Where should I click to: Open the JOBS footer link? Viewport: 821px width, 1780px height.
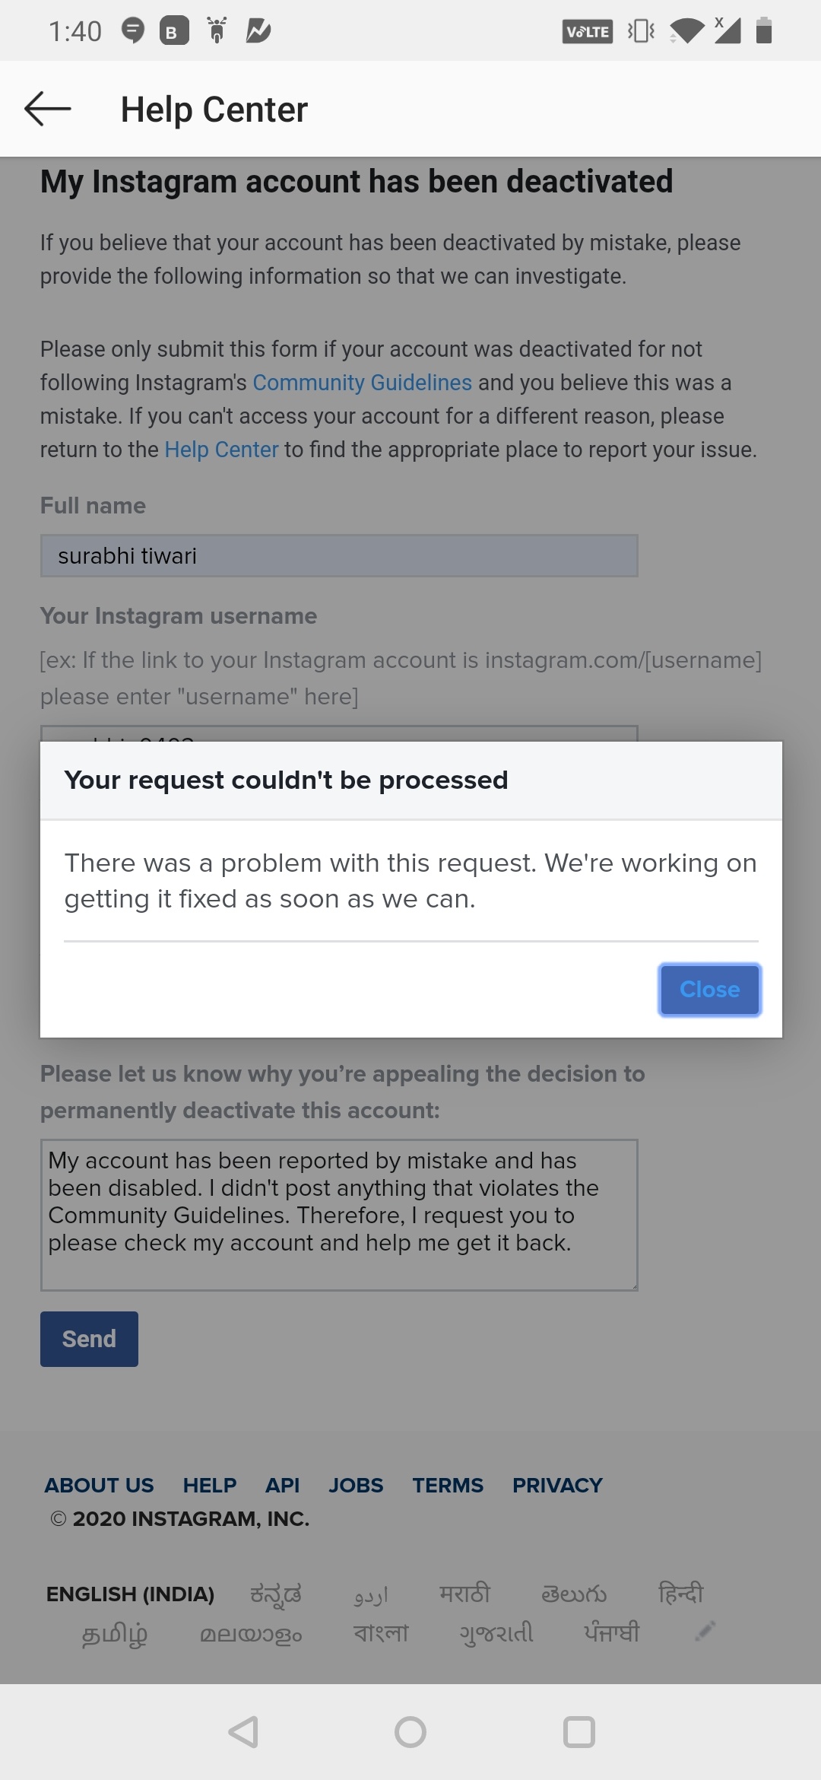(356, 1485)
